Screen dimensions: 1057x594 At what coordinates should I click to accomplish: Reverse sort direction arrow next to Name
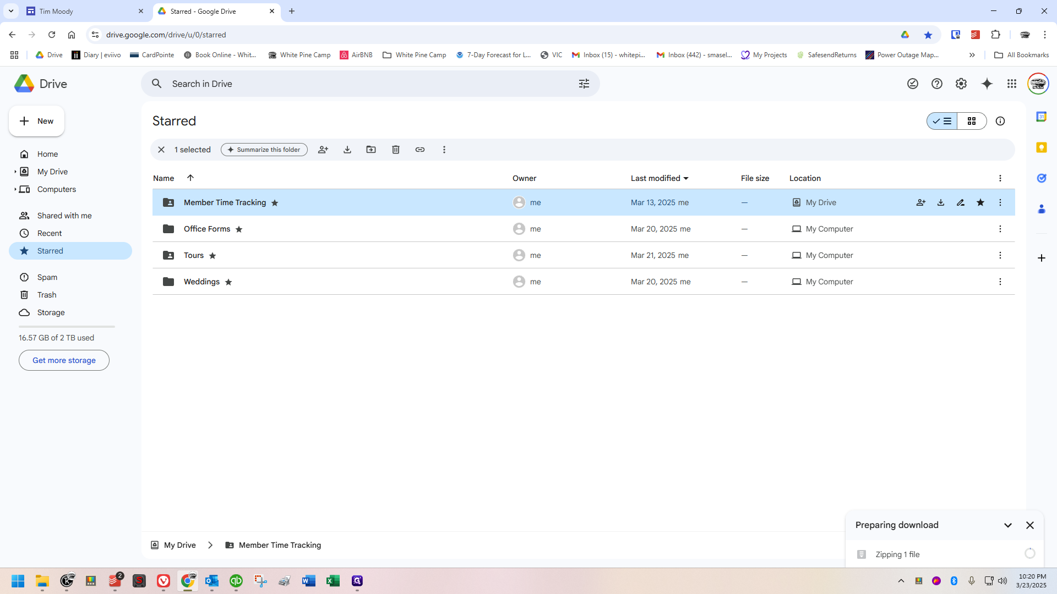click(190, 178)
